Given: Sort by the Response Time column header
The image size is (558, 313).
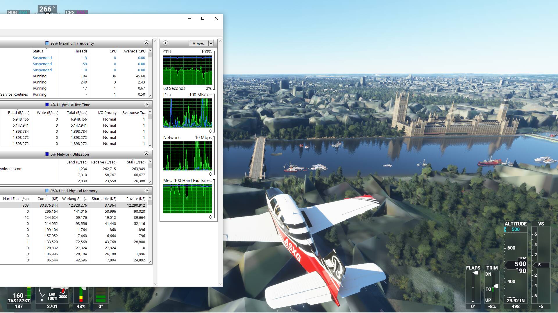Looking at the screenshot, I should [x=133, y=112].
